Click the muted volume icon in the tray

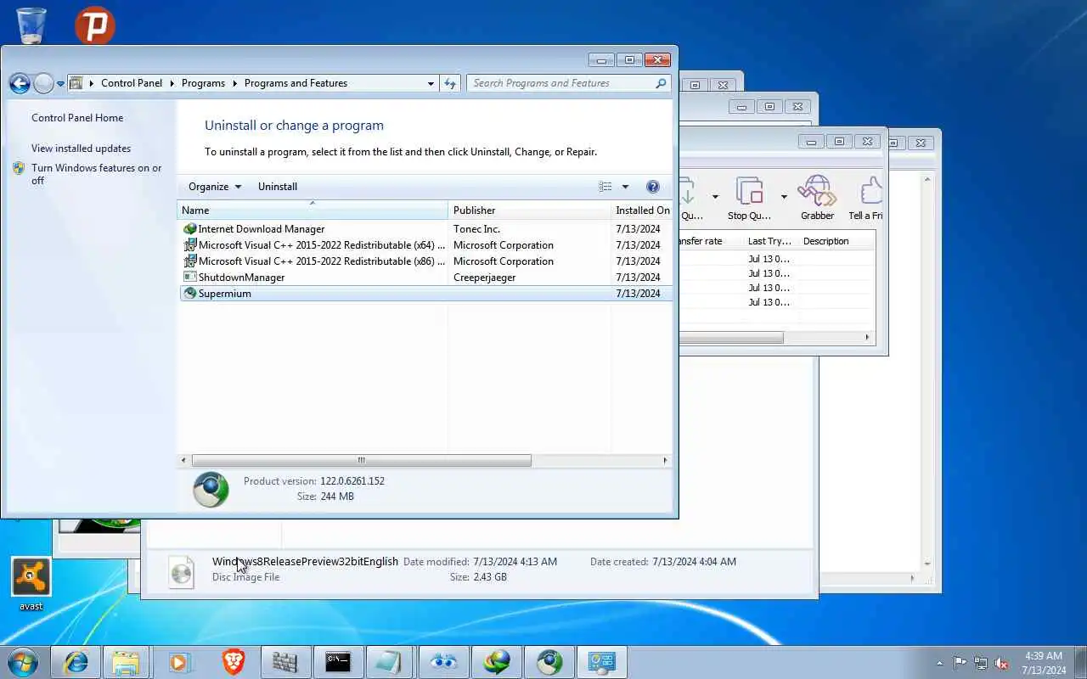click(1002, 663)
